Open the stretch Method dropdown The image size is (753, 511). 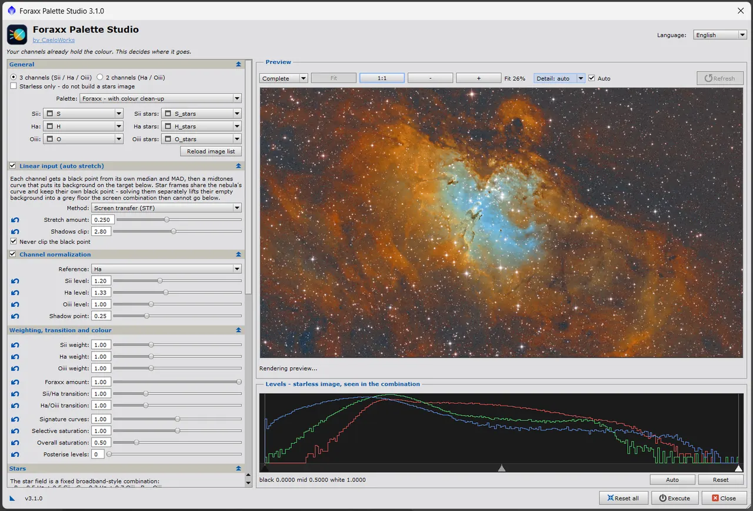coord(166,208)
